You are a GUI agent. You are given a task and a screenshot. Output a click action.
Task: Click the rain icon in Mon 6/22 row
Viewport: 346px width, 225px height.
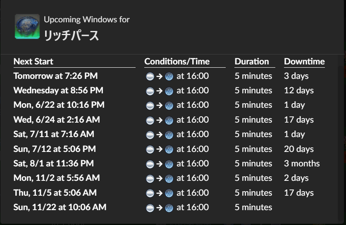click(x=169, y=106)
